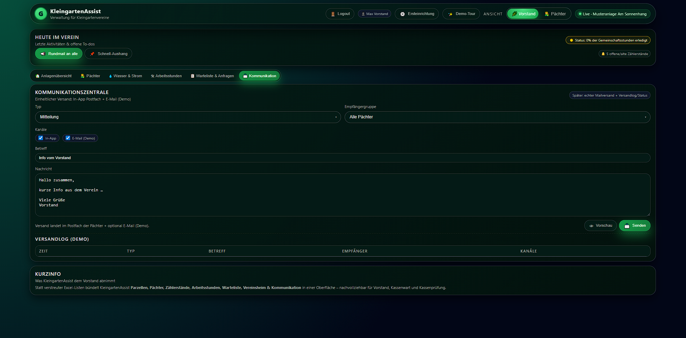Expand the Empfängergruppe dropdown Alle Pächter
Image resolution: width=686 pixels, height=338 pixels.
click(497, 117)
